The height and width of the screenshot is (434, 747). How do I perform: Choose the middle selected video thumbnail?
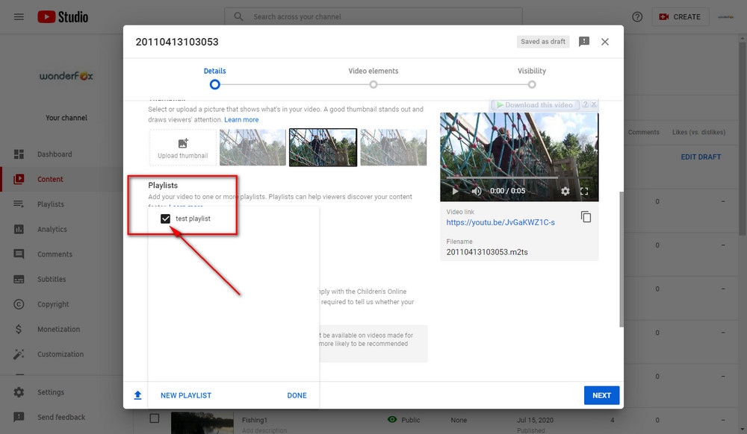click(x=323, y=147)
